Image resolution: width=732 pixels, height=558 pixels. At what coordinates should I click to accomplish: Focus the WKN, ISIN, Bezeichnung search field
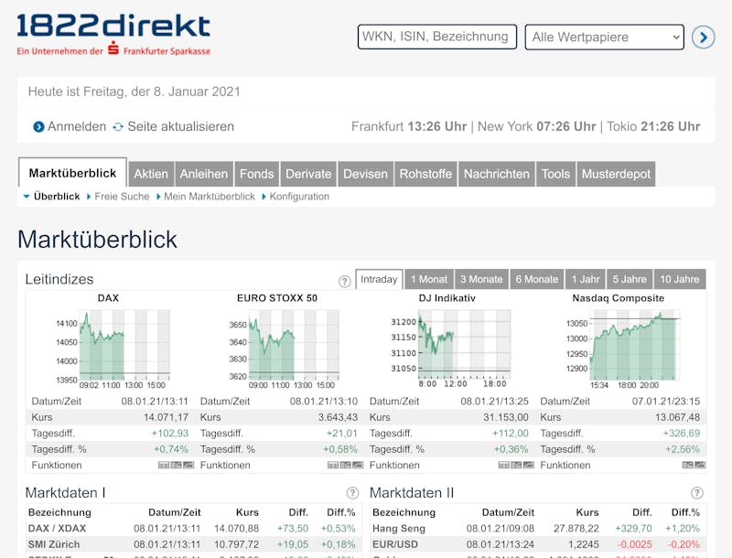coord(437,37)
